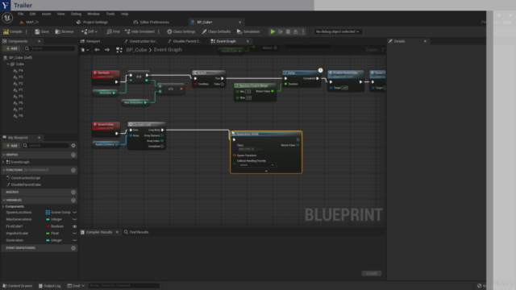Open the Diff dropdown
Screen dimensions: 516x290
click(x=89, y=31)
